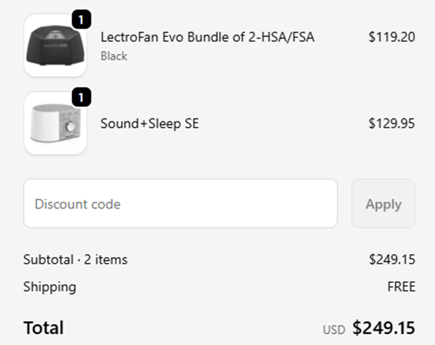435x345 pixels.
Task: Click the Shipping label
Action: pyautogui.click(x=49, y=287)
